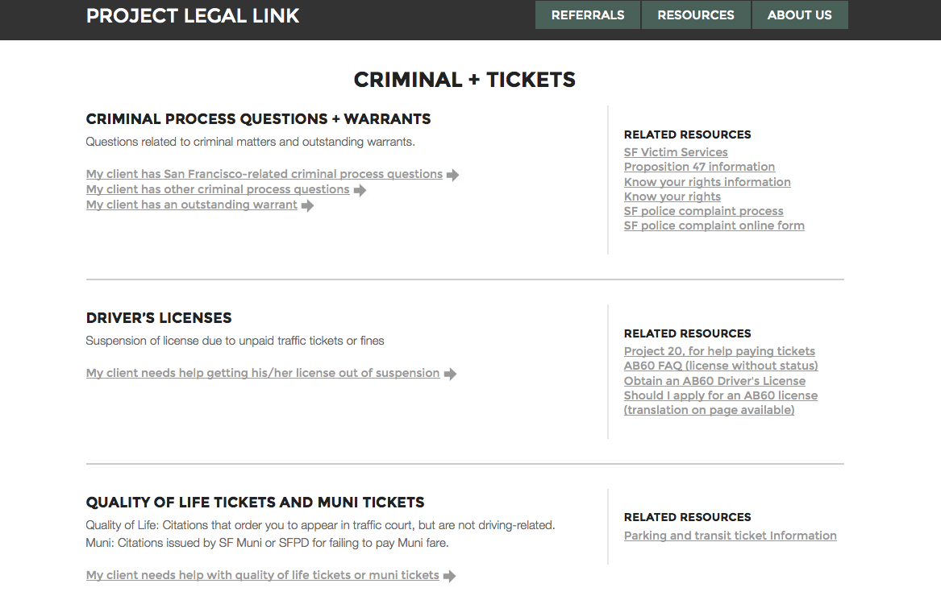Open the Obtain an AB60 Driver's License link
Viewport: 941px width, 596px height.
(714, 381)
